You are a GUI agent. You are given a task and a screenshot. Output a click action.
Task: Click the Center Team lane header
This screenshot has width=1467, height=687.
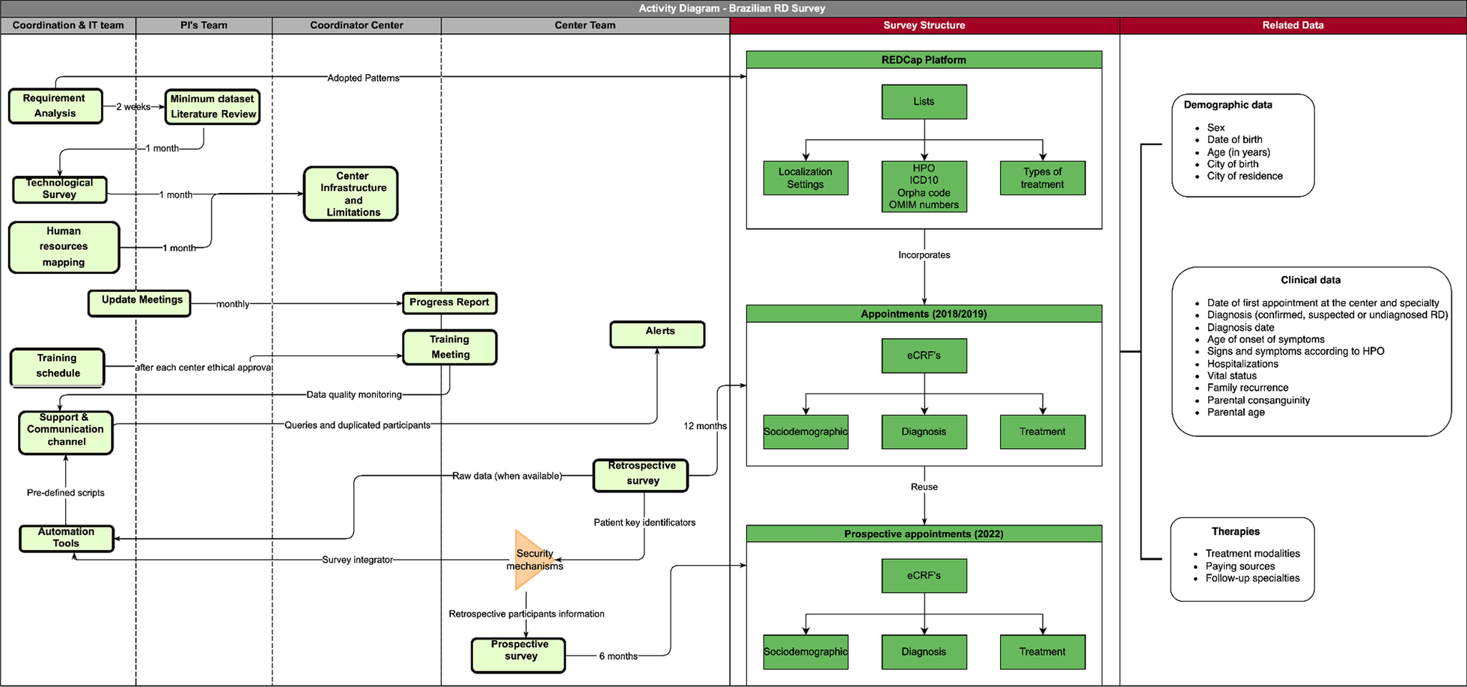(x=585, y=25)
